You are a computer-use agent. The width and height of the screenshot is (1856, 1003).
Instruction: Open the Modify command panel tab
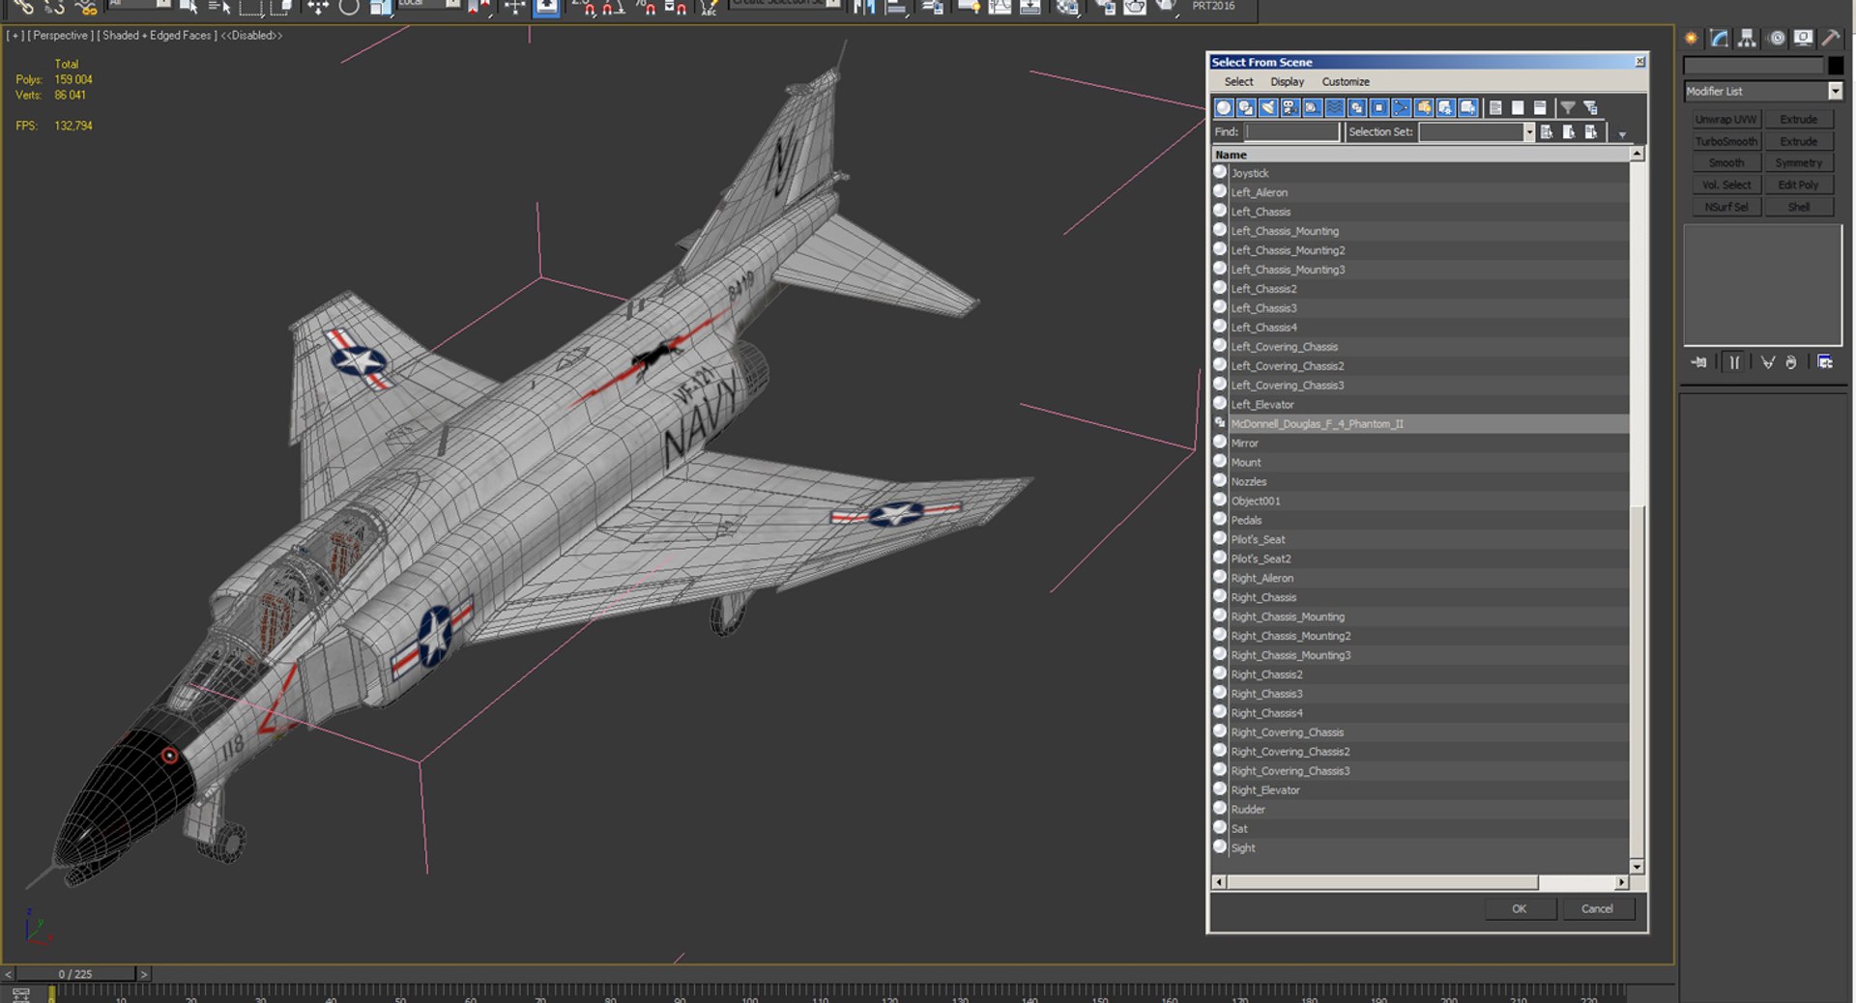[x=1720, y=38]
